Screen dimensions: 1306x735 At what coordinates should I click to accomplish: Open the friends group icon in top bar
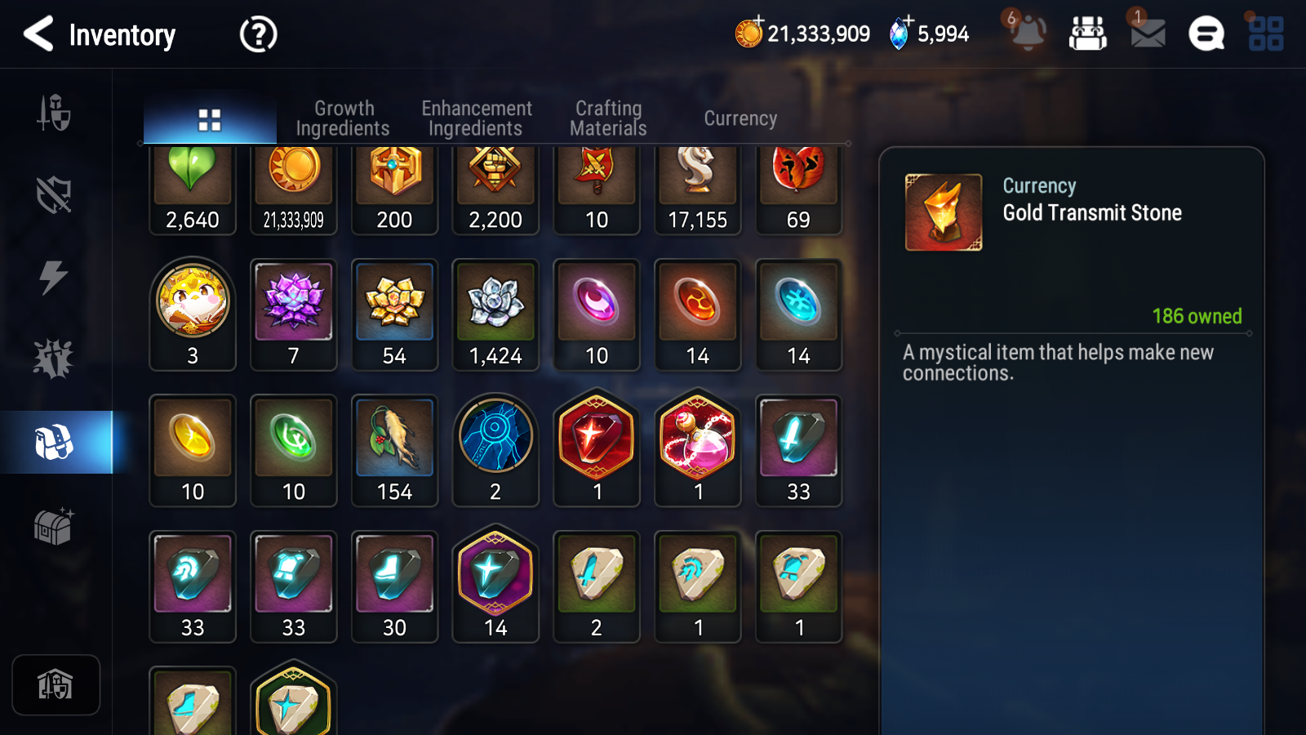[x=1088, y=34]
